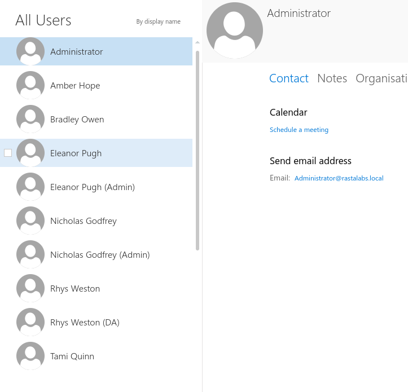Click the scroll-up arrow of the user list

tap(198, 42)
